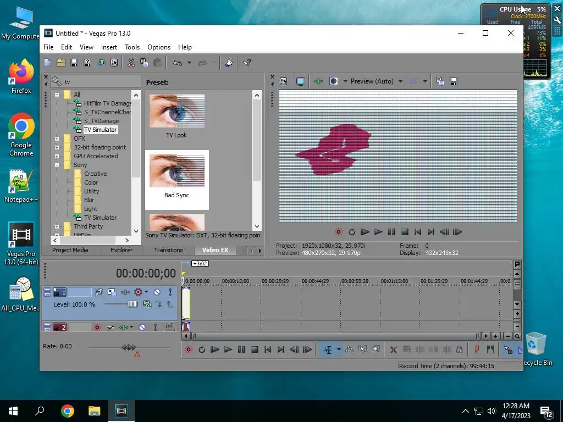Click Play under the video preview
The image size is (563, 422).
tap(378, 232)
